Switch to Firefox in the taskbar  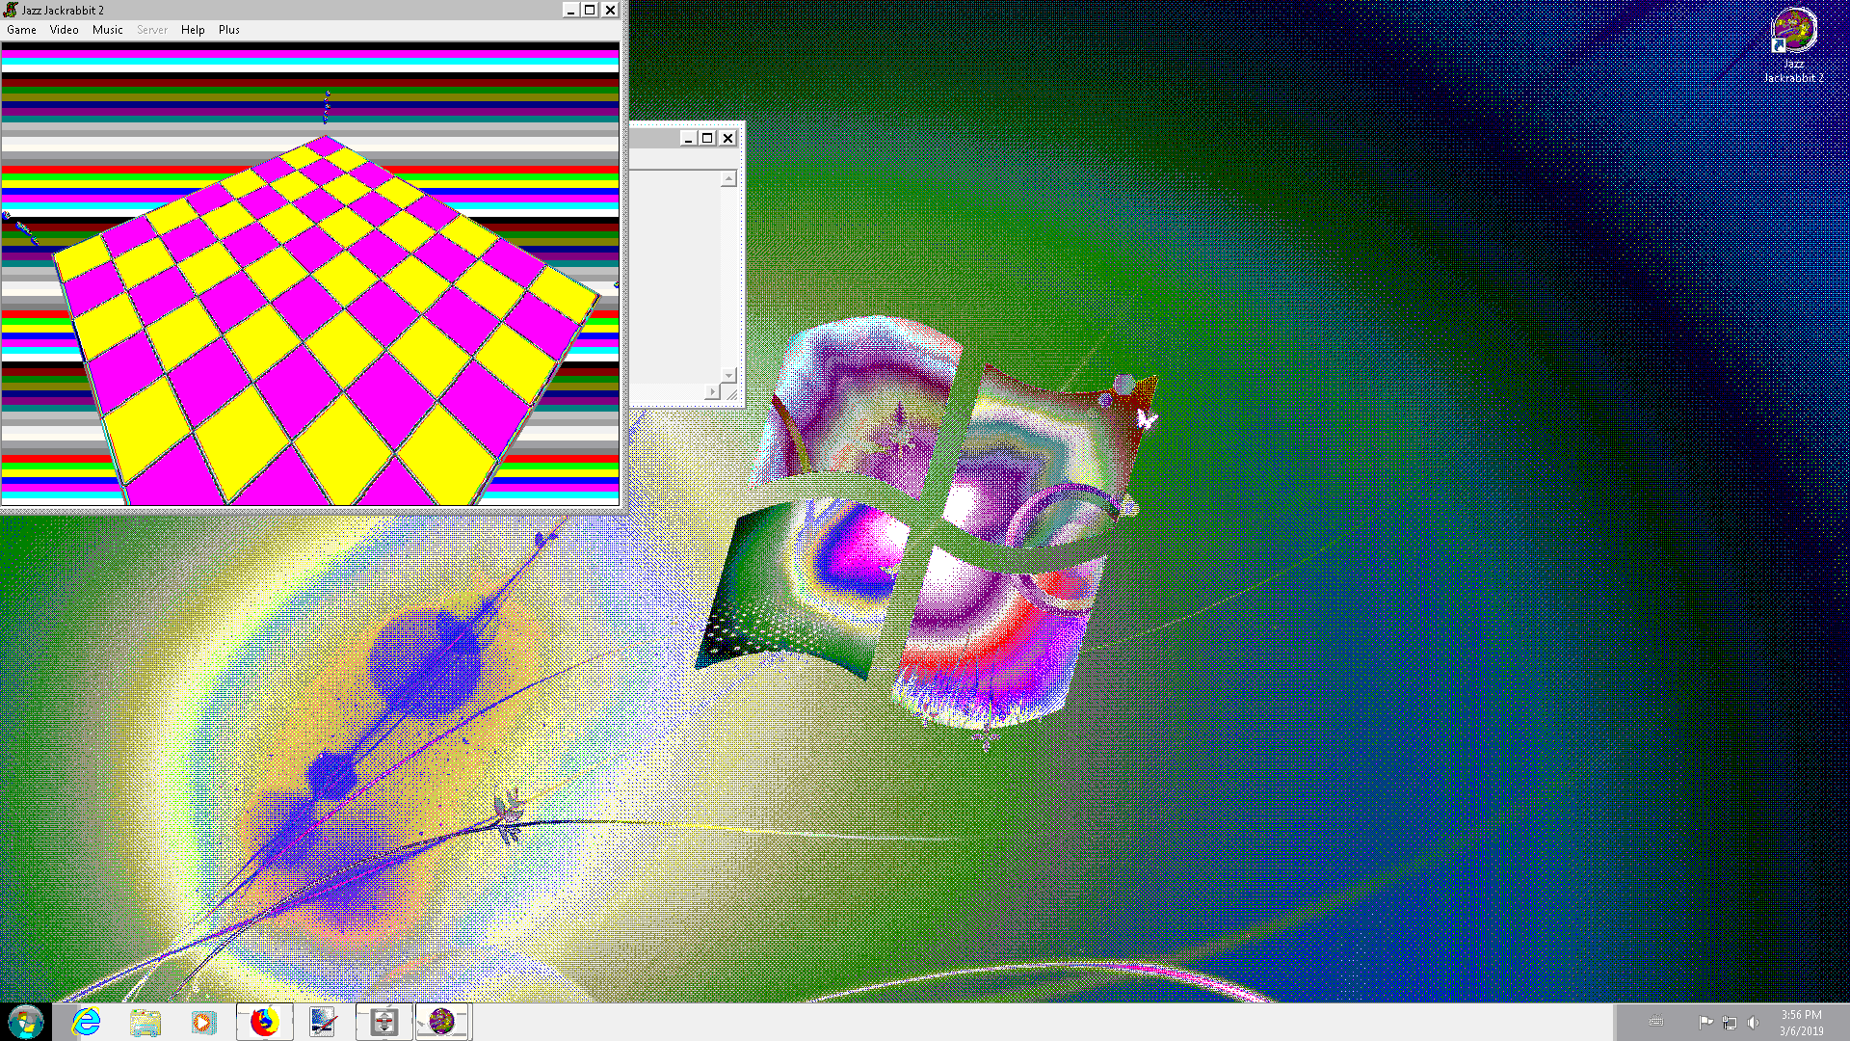click(264, 1022)
